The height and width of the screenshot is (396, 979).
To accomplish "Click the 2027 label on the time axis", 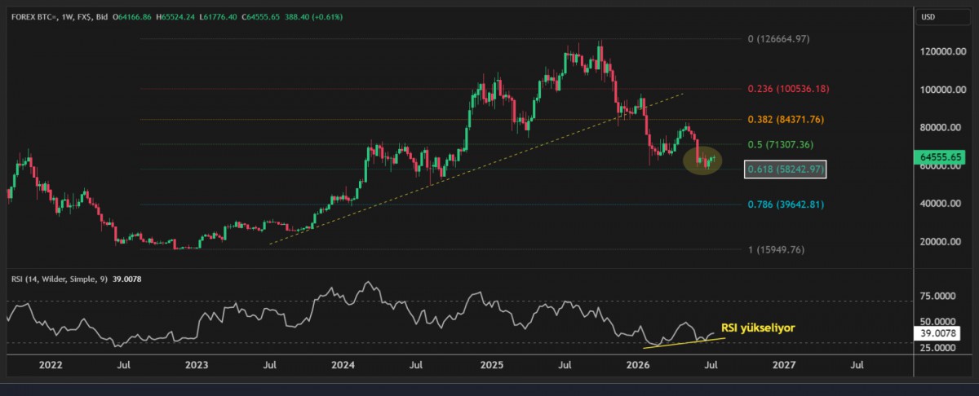I will tap(784, 367).
